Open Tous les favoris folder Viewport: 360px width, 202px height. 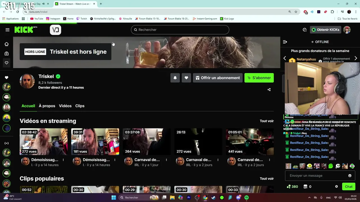pyautogui.click(x=348, y=19)
